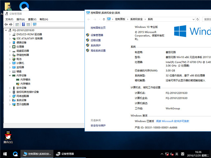Click the shield icon next to 远程设置
This screenshot has width=211, height=158.
click(x=88, y=40)
